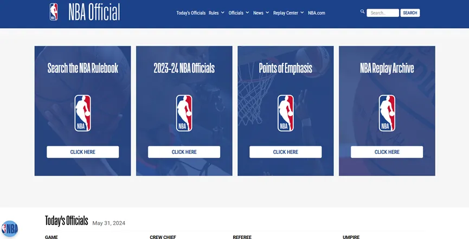The width and height of the screenshot is (469, 239).
Task: Click the floating NBA badge at bottom-left
Action: click(x=9, y=229)
